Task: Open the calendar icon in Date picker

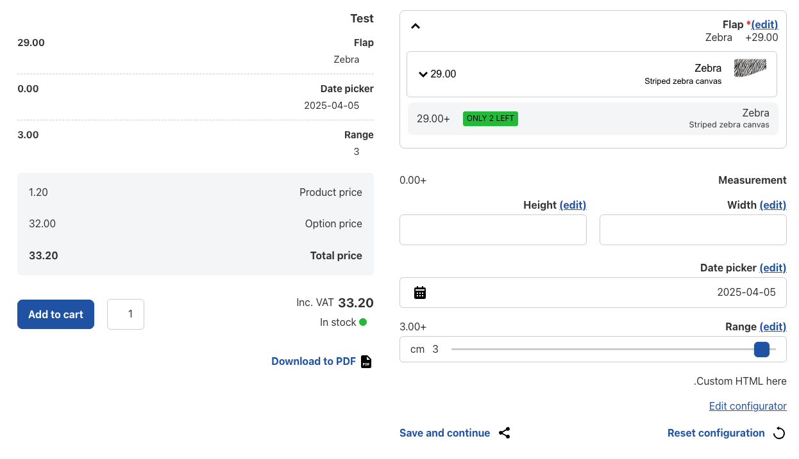Action: click(x=420, y=293)
